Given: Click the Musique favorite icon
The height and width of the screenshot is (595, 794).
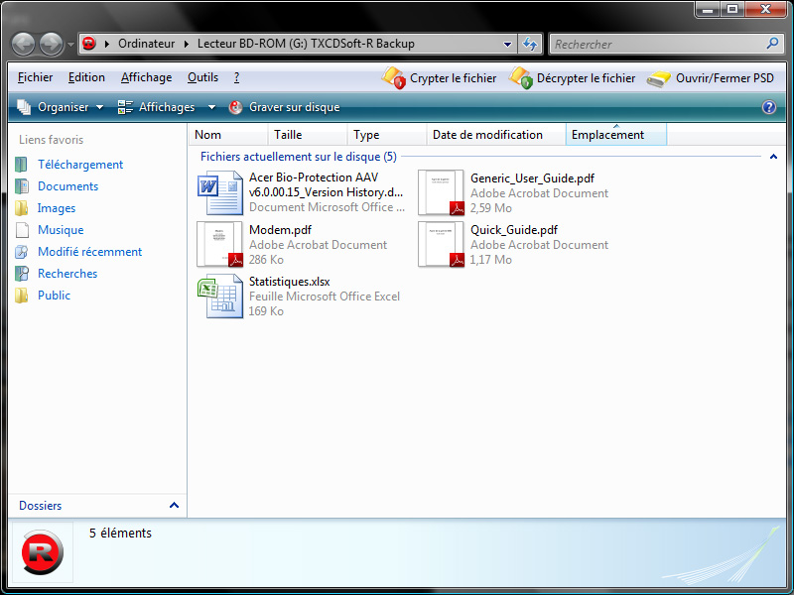Looking at the screenshot, I should tap(22, 230).
